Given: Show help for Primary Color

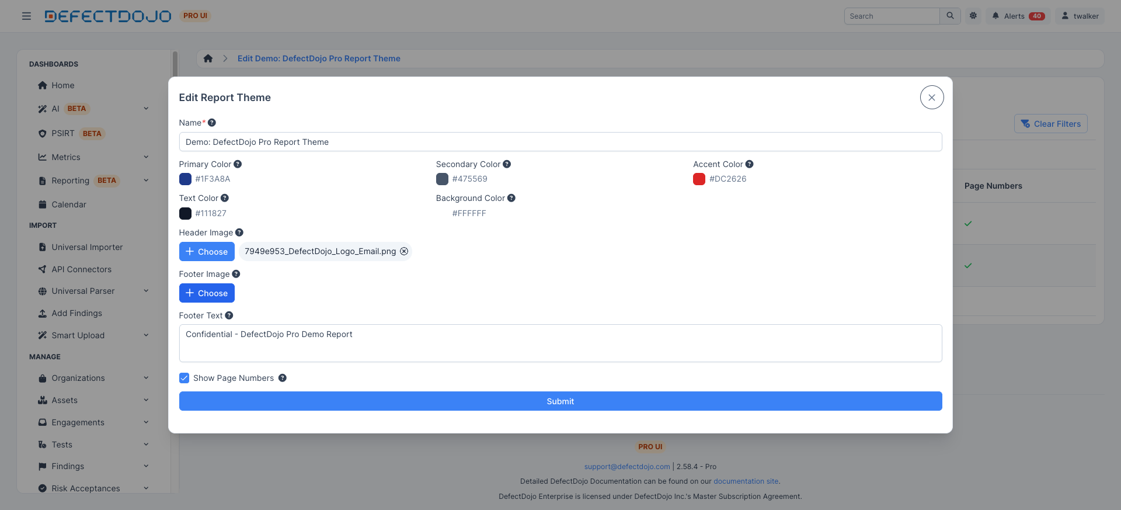Looking at the screenshot, I should tap(238, 164).
